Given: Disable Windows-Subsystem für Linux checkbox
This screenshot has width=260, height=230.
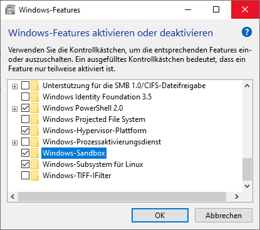Looking at the screenshot, I should tap(25, 164).
